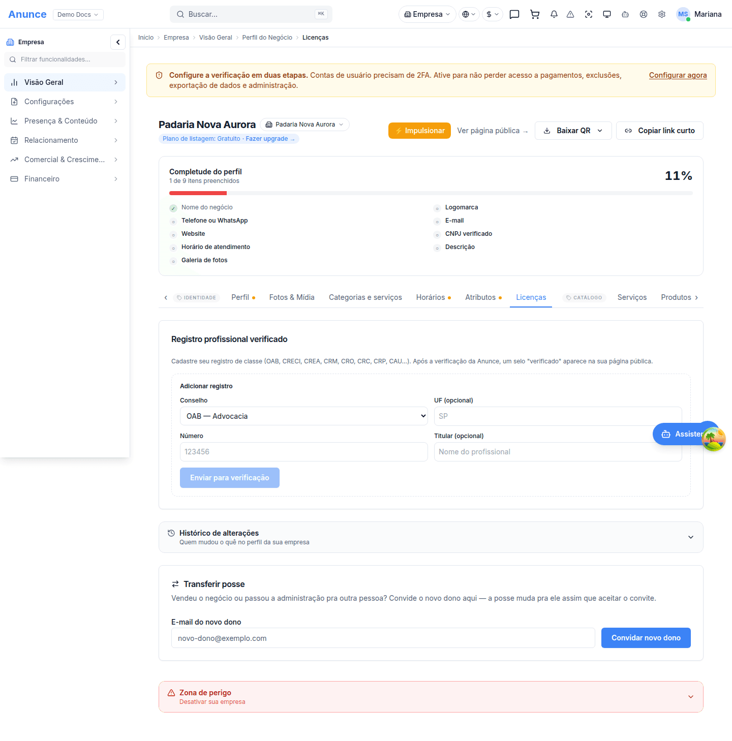This screenshot has height=741, width=732.
Task: Click the Zona de perigo warning icon
Action: click(x=171, y=693)
